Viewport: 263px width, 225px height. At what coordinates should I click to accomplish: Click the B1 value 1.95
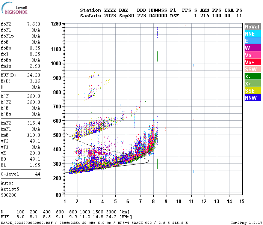pos(35,165)
